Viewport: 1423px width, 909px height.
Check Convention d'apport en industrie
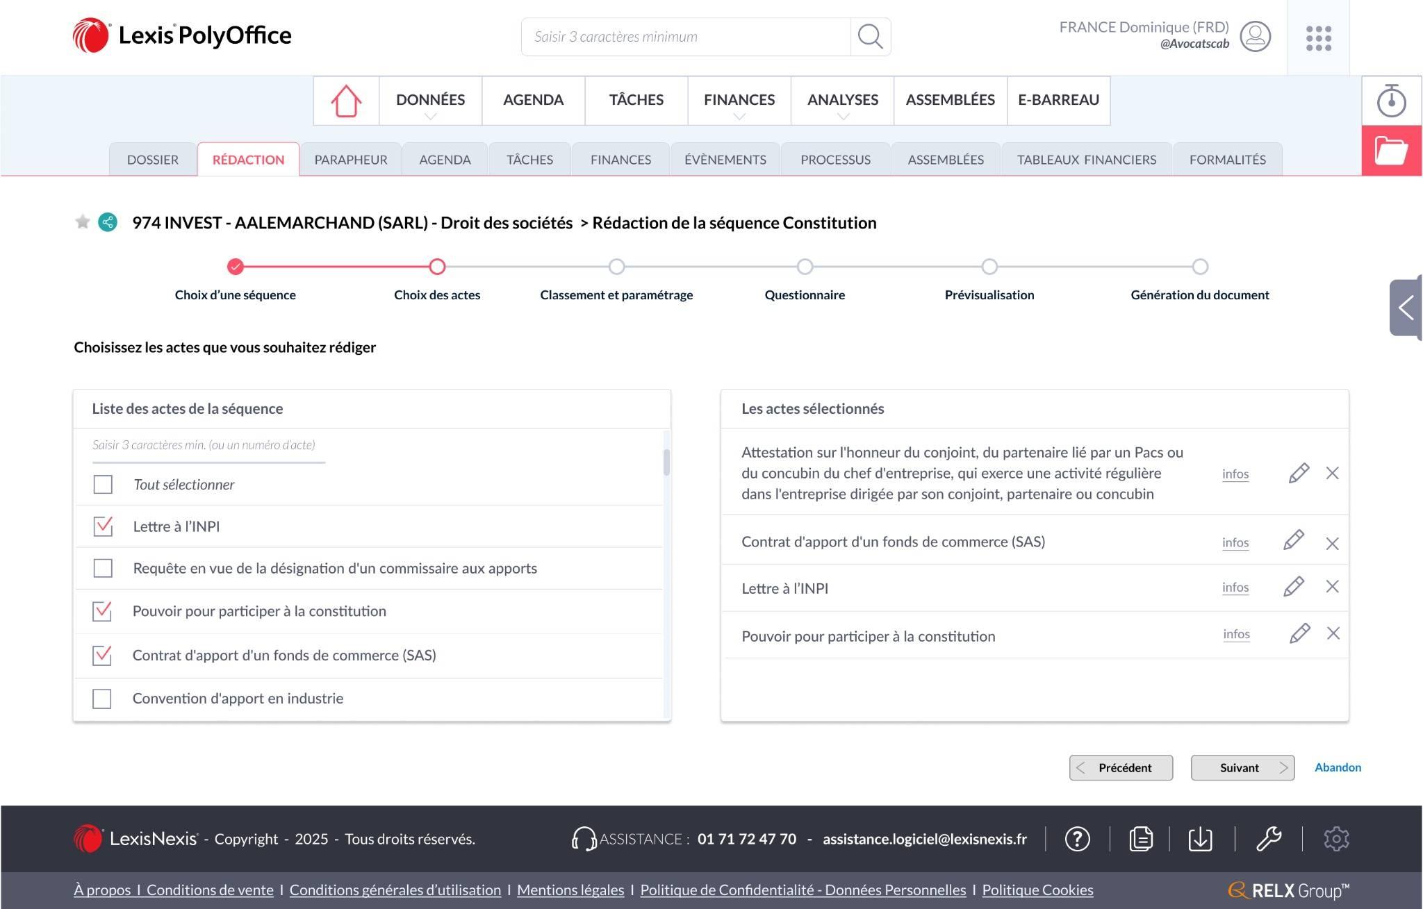click(x=102, y=698)
